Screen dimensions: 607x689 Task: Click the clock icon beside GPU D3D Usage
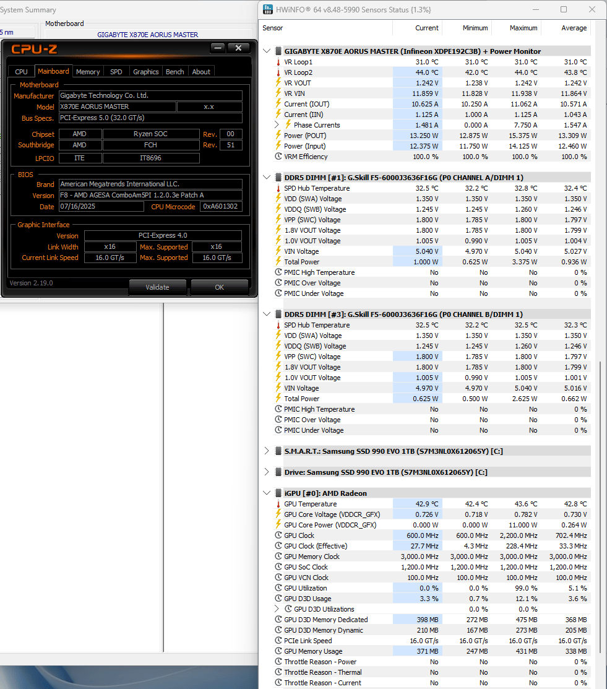(x=278, y=599)
